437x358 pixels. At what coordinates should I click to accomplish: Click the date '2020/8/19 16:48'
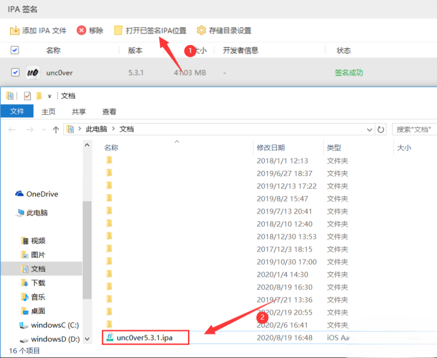click(x=284, y=338)
